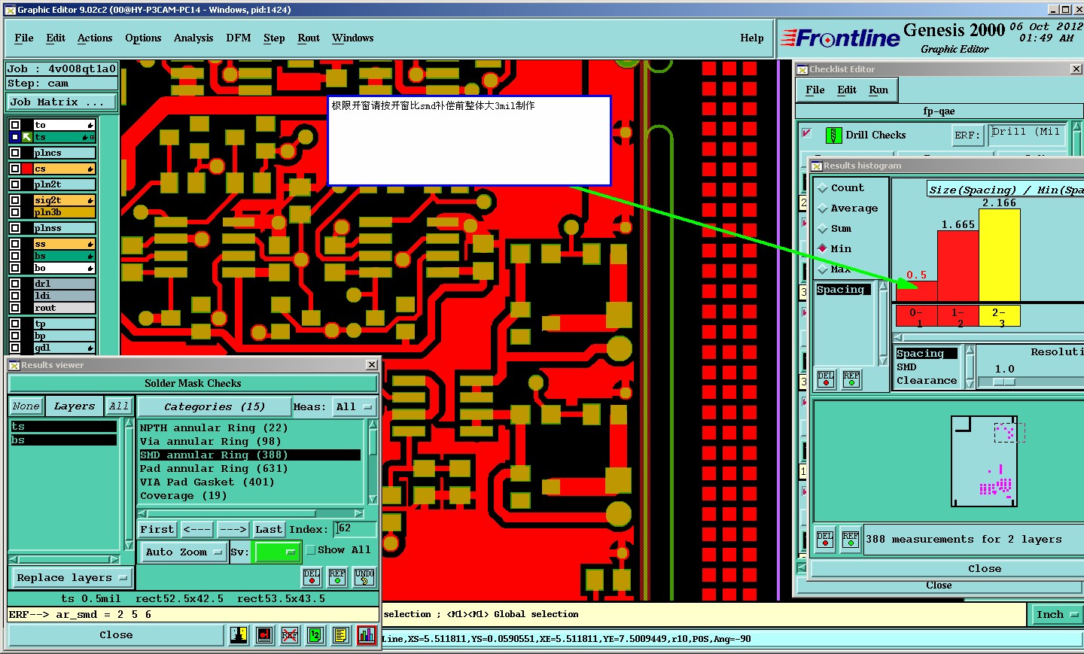Click the layer compare icon in Results viewer

click(x=239, y=635)
